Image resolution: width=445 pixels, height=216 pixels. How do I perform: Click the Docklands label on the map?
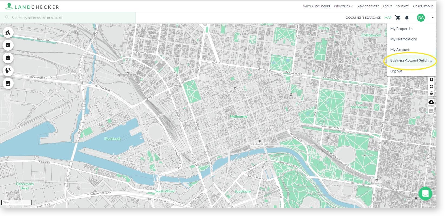click(x=113, y=139)
